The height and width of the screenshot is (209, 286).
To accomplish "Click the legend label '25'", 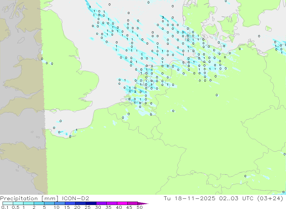I will click(x=88, y=207).
